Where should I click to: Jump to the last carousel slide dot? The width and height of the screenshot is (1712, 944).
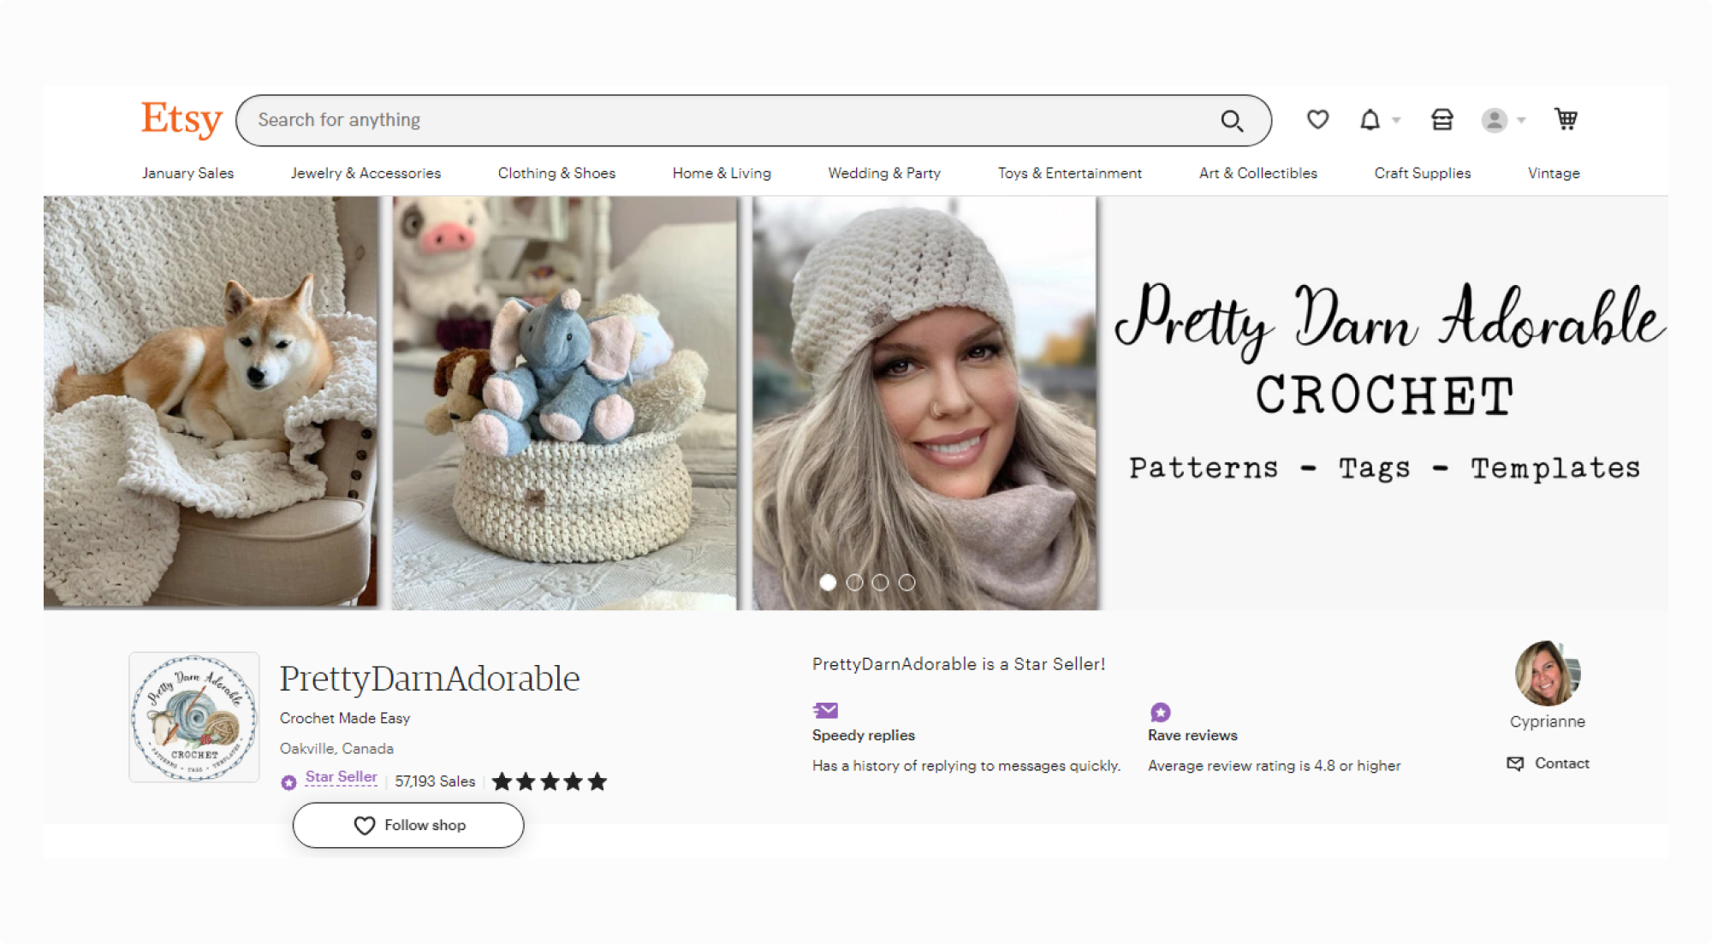pos(907,582)
